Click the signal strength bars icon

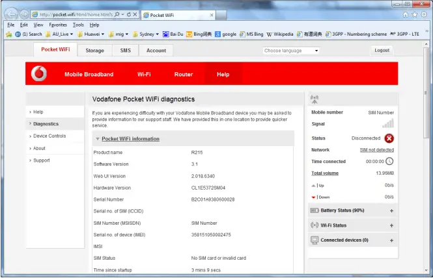tap(388, 123)
